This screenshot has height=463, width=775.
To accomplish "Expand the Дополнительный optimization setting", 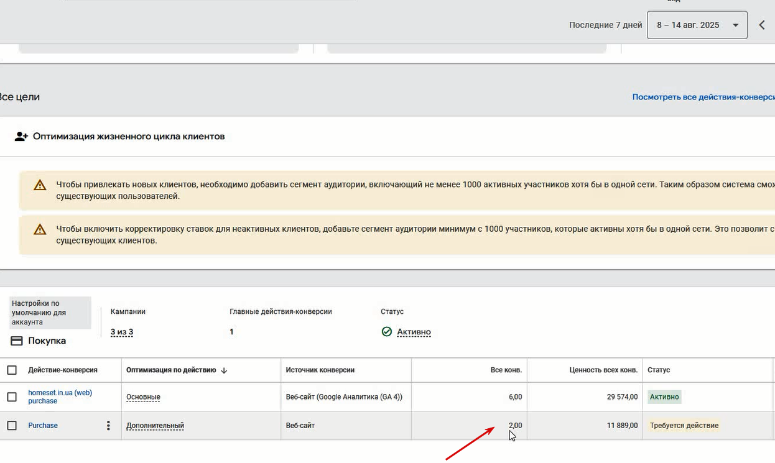I will [x=155, y=426].
